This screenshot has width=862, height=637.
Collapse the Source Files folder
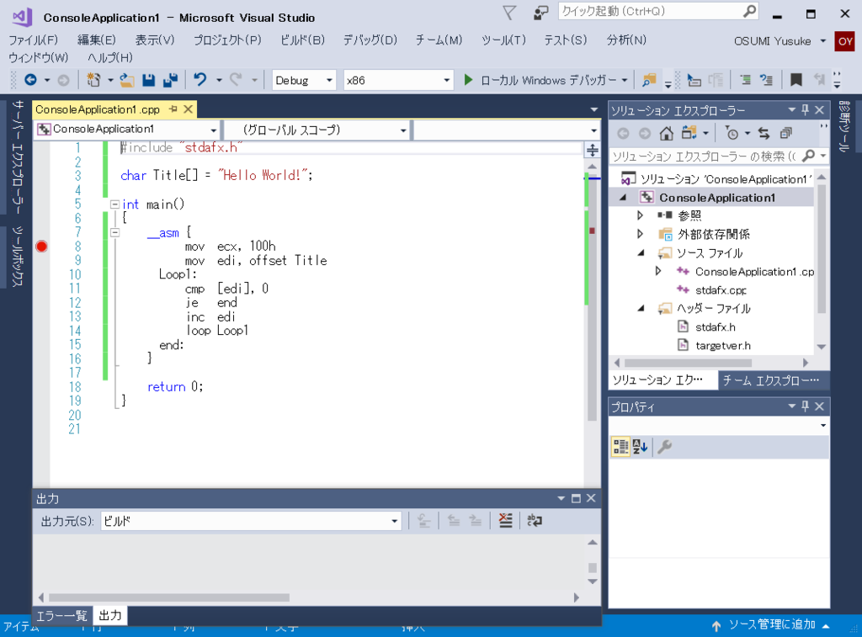click(x=641, y=252)
